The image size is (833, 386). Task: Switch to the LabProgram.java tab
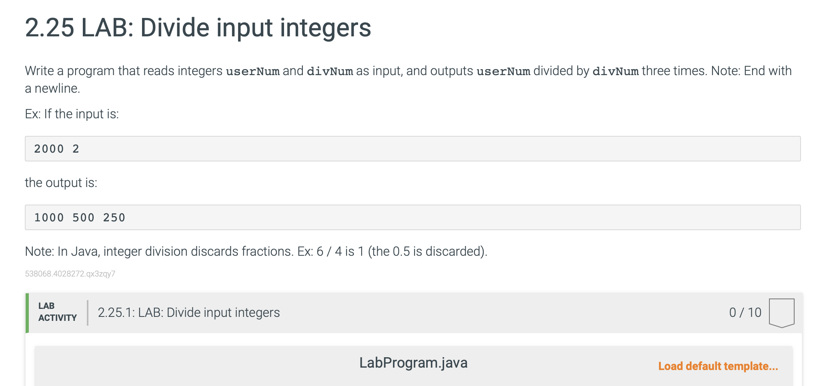(x=414, y=364)
